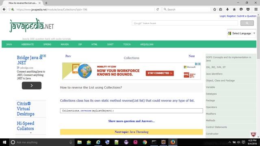Open the HTML menu item
Viewport: 260px width, 146px height.
tap(94, 44)
